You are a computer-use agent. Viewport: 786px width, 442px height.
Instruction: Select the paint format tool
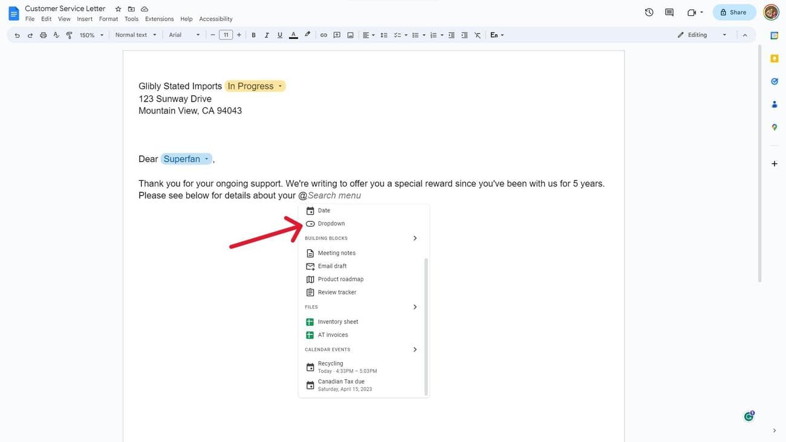[x=69, y=35]
